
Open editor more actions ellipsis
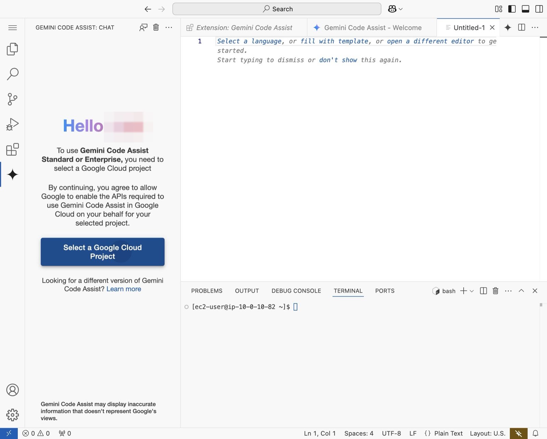[535, 27]
